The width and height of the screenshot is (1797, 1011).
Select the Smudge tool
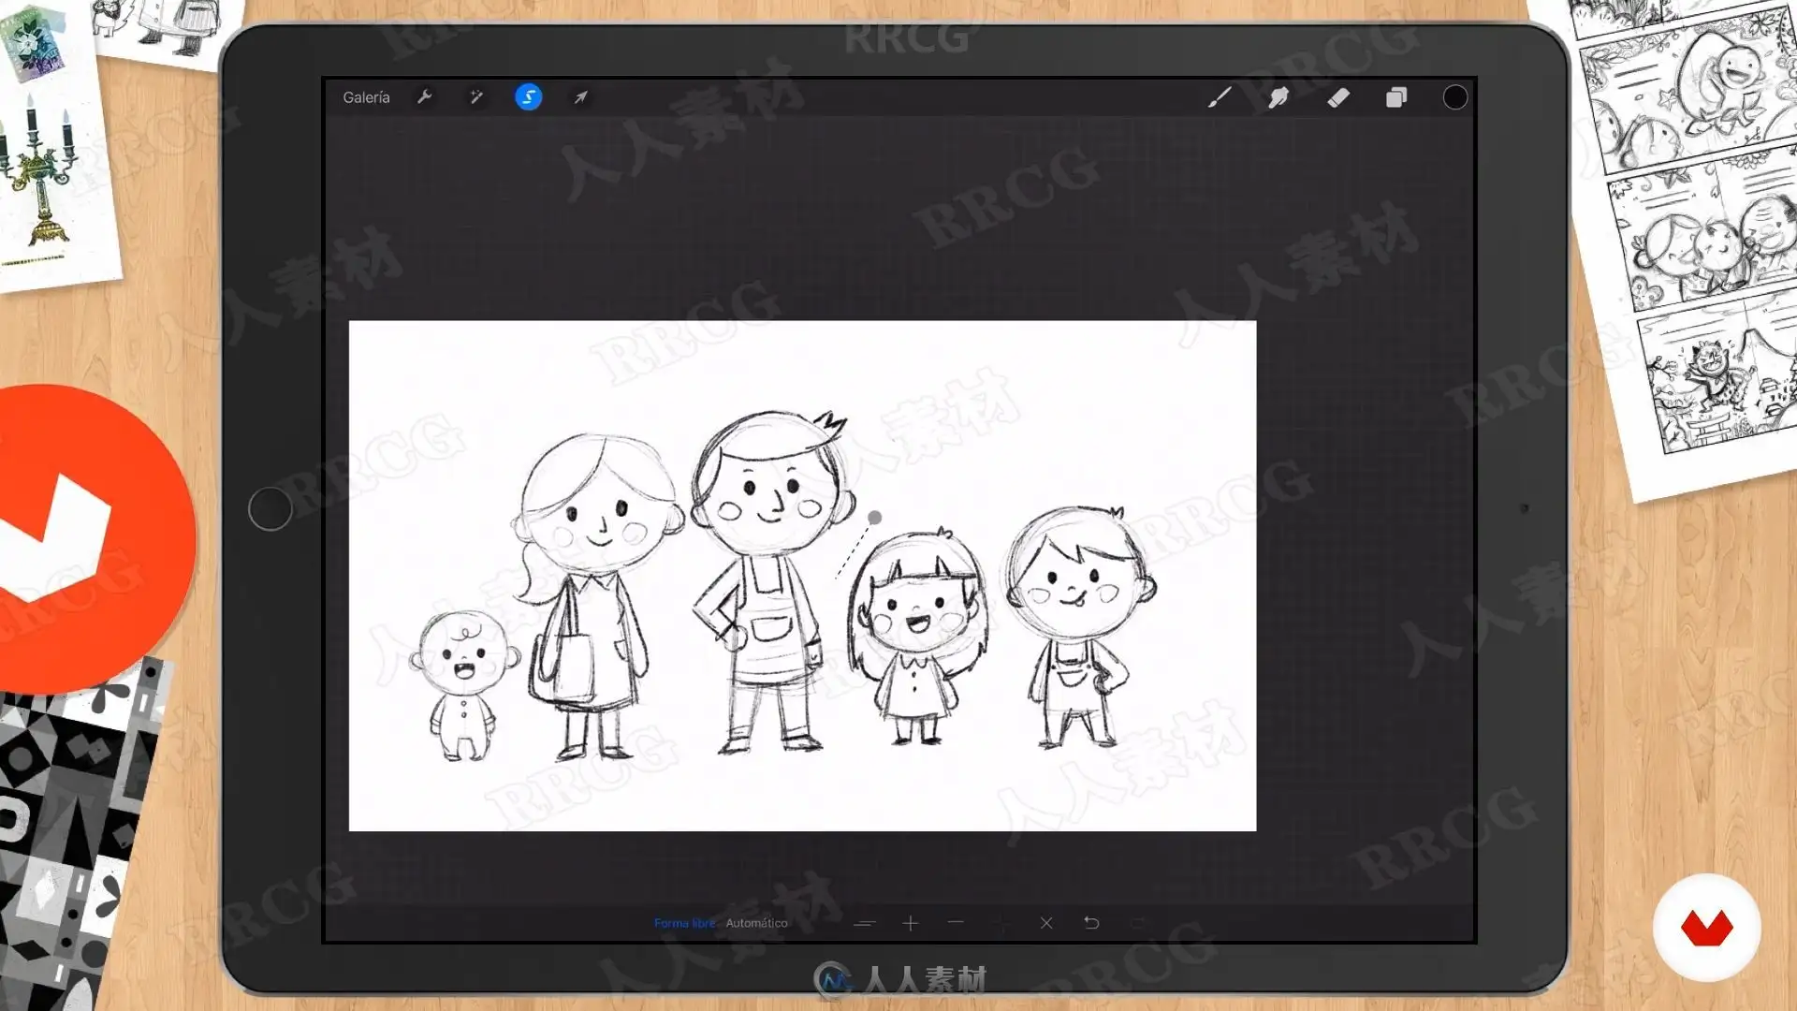tap(1278, 97)
